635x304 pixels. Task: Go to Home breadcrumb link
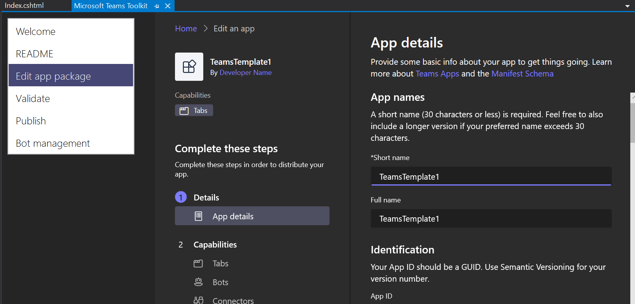tap(186, 29)
